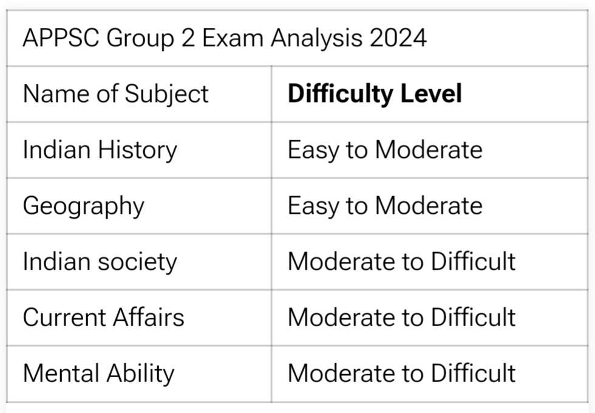Screen dimensions: 595x413
Task: Click the difficulty level for Indian society
Action: pyautogui.click(x=401, y=262)
